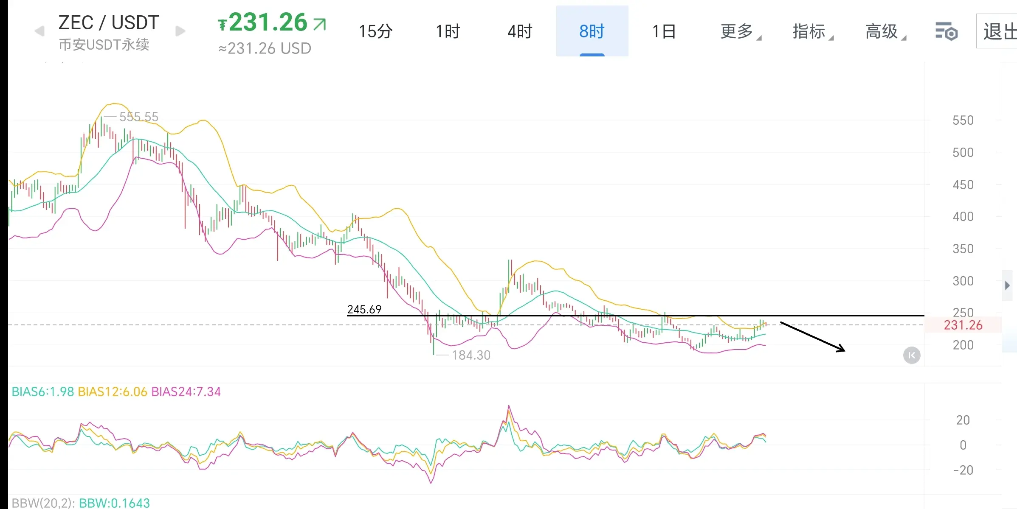
Task: Click the previous trading pair left arrow
Action: (x=39, y=31)
